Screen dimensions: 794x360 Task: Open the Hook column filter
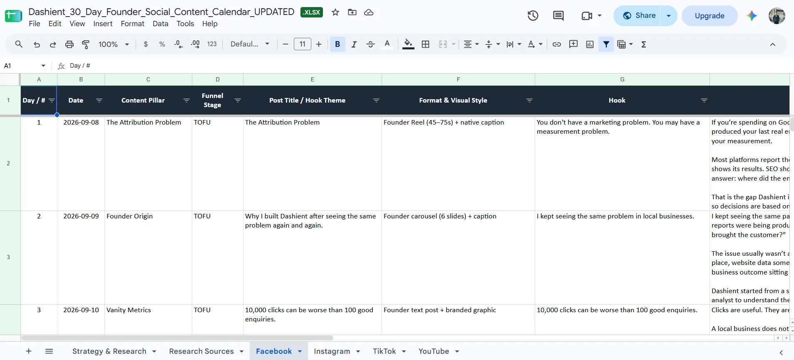(x=704, y=100)
